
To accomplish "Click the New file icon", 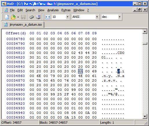I will [7, 17].
